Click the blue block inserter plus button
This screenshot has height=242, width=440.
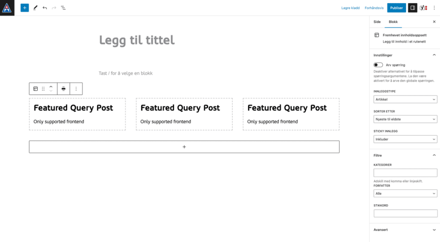(x=24, y=8)
